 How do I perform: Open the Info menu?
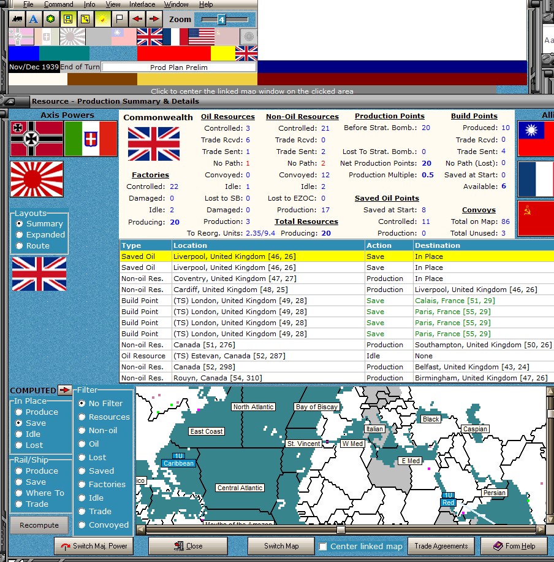(x=89, y=4)
